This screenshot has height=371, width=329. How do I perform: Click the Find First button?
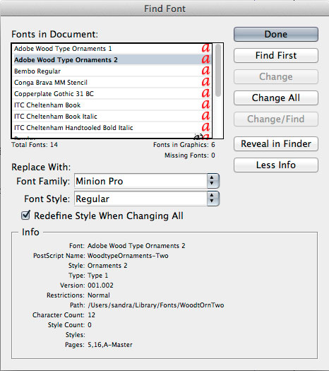coord(276,55)
